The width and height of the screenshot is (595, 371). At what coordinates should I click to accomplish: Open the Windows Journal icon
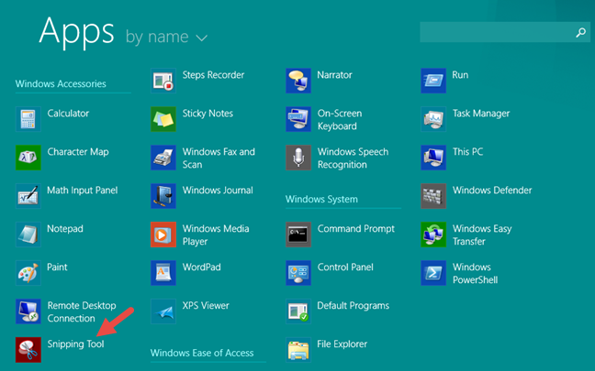(163, 196)
